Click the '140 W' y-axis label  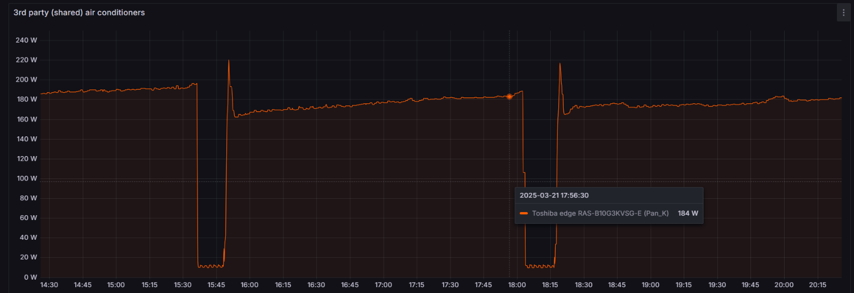pos(27,139)
